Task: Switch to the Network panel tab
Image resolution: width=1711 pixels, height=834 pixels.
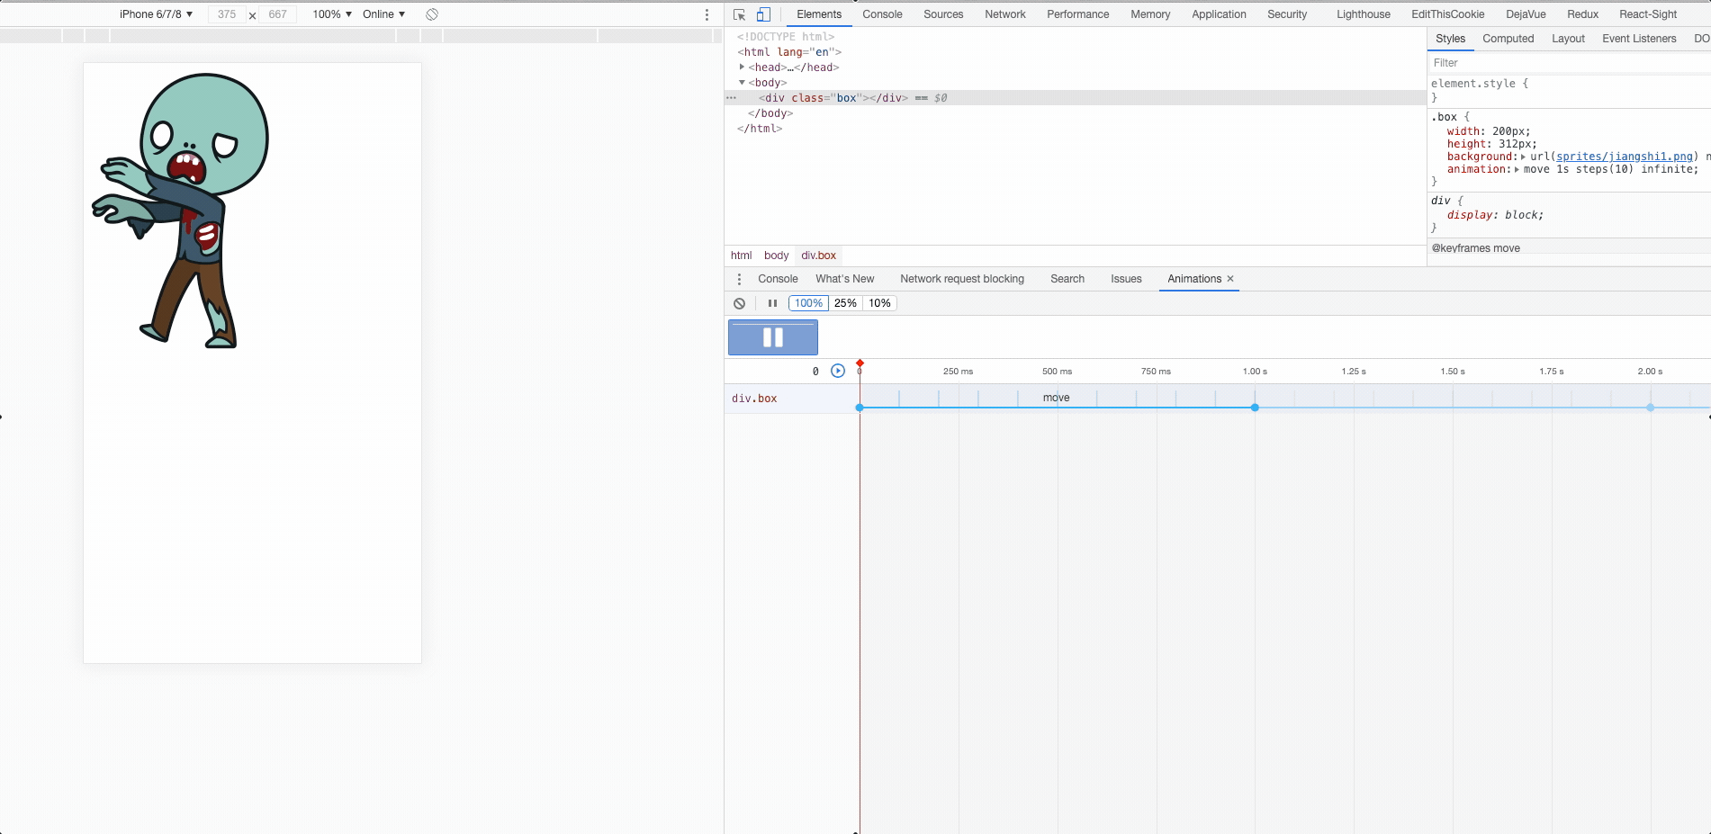Action: click(x=1004, y=14)
